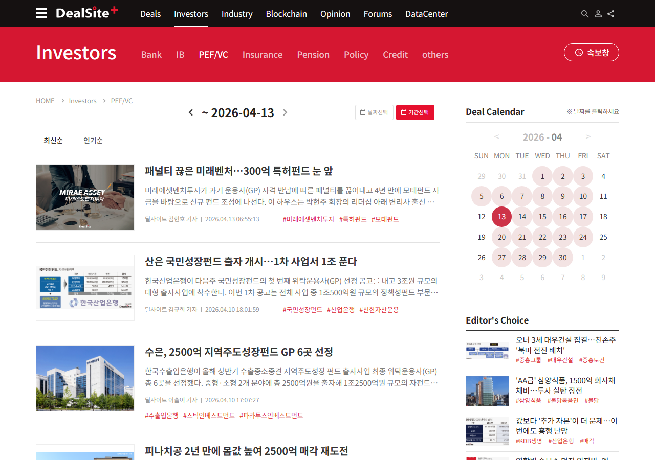Toggle the 기간선택 period selection mode
This screenshot has height=460, width=655.
pos(415,112)
